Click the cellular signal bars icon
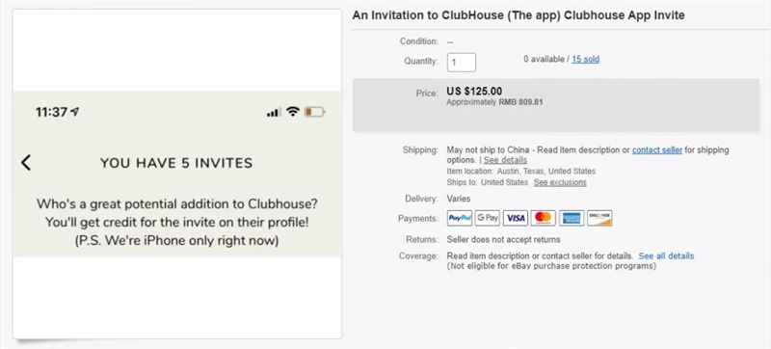 pos(274,113)
